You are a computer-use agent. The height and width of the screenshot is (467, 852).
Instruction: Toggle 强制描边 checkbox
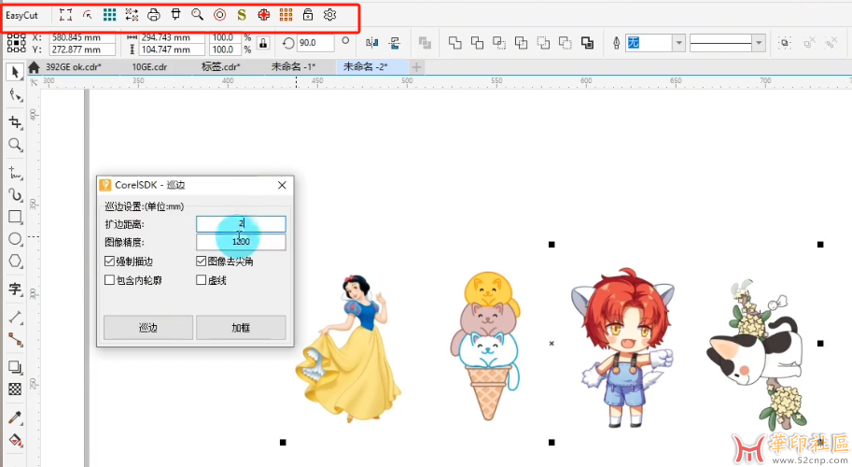[x=109, y=262]
